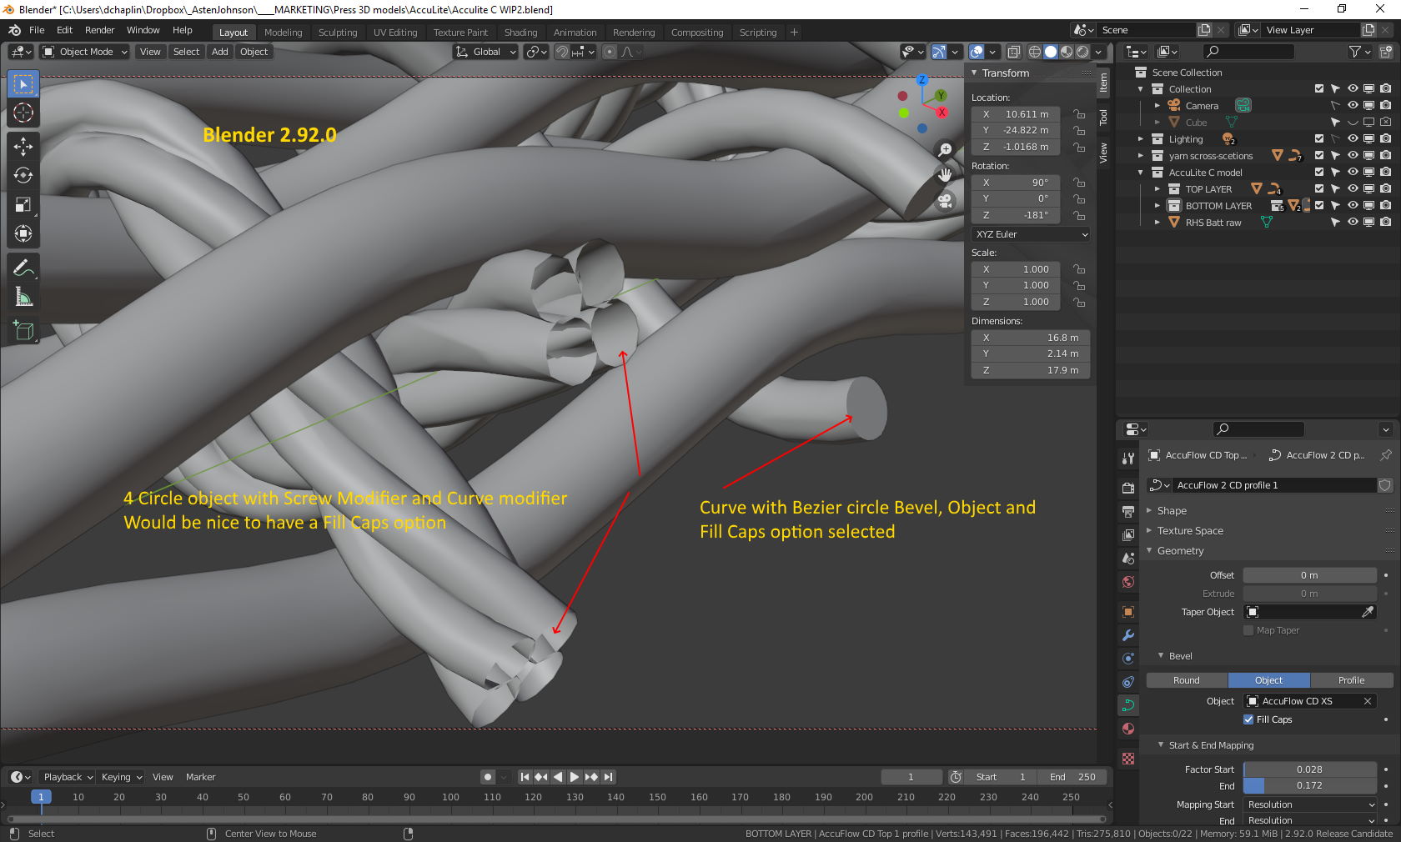Open the viewport Add menu
The height and width of the screenshot is (842, 1401).
click(219, 52)
